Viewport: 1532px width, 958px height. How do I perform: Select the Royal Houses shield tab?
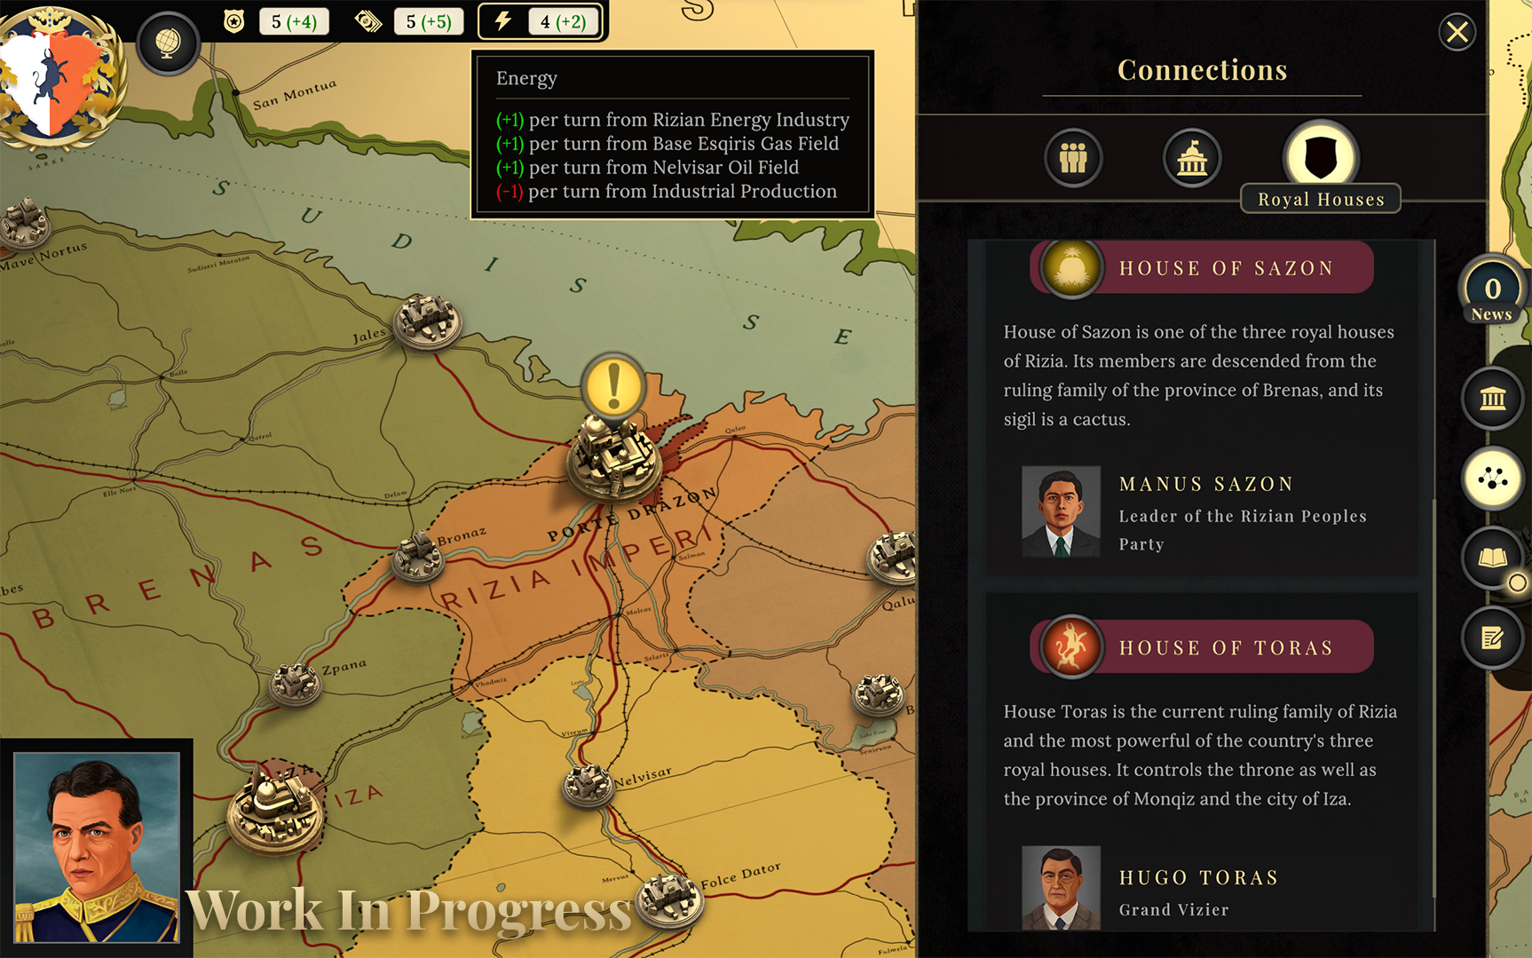point(1320,156)
